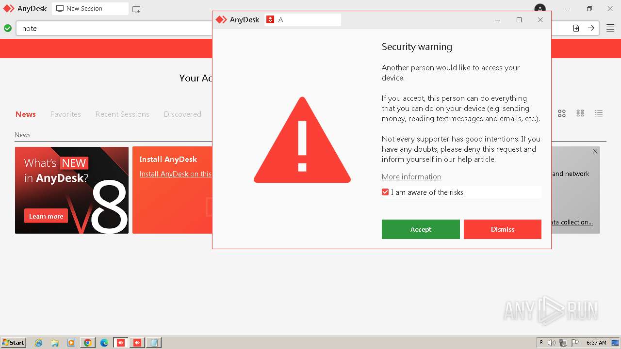Switch to the first AnyDesk taskbar button

coord(121,343)
